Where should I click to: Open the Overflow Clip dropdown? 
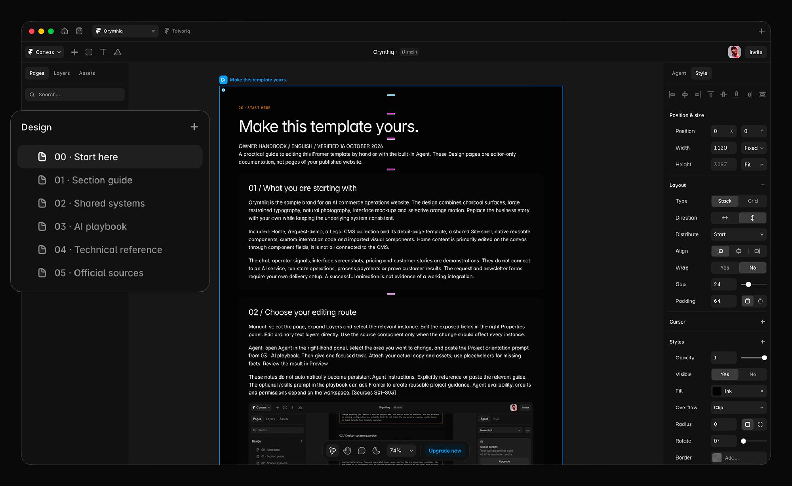click(x=739, y=407)
